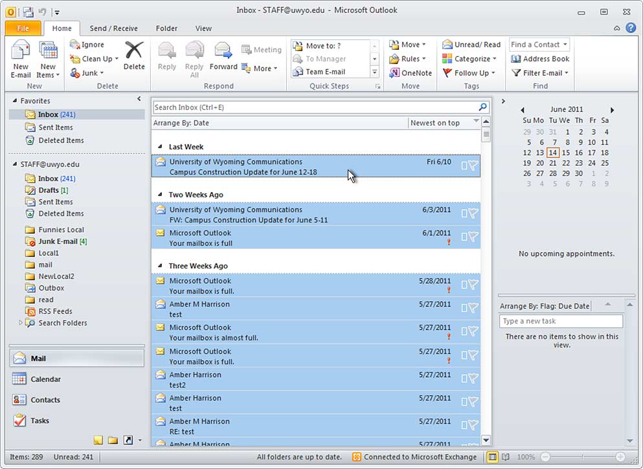Image resolution: width=643 pixels, height=469 pixels.
Task: Minimize the ribbon with the caret
Action: (x=616, y=28)
